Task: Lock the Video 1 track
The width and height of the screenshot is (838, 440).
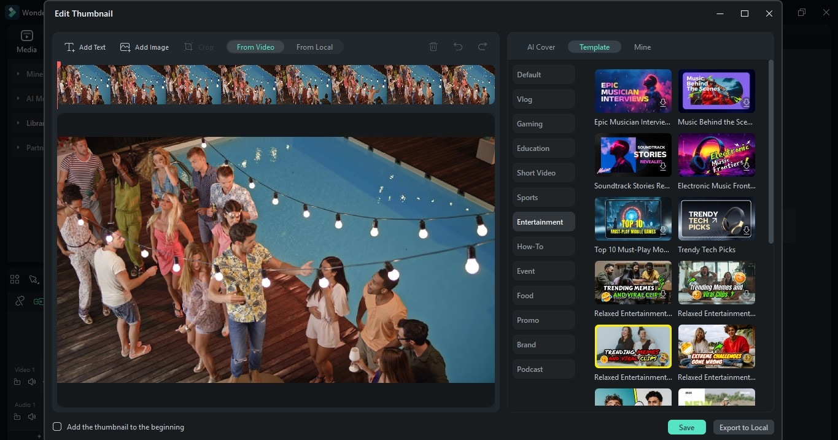Action: point(17,382)
